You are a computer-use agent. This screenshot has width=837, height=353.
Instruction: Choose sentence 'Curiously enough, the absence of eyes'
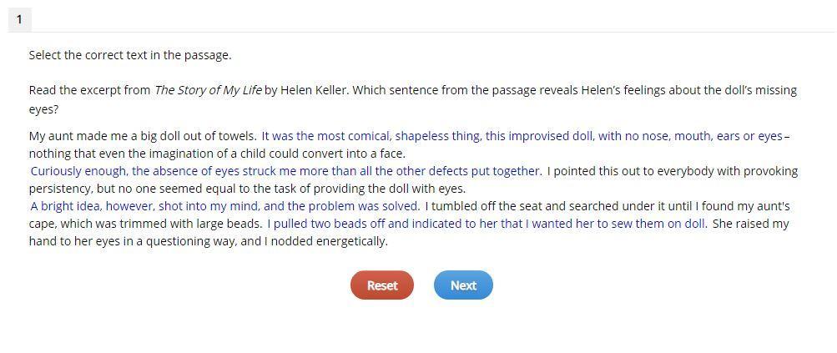285,171
